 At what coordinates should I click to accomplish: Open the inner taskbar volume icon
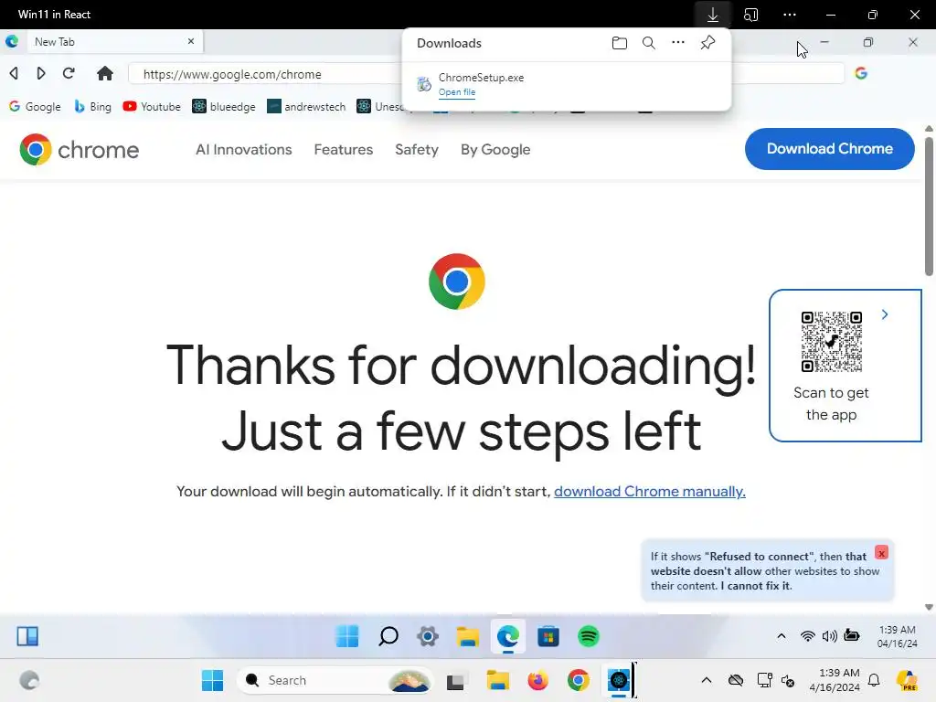tap(830, 636)
